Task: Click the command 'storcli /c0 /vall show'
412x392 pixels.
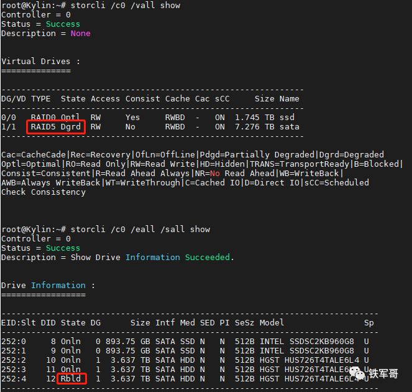Action: [126, 6]
